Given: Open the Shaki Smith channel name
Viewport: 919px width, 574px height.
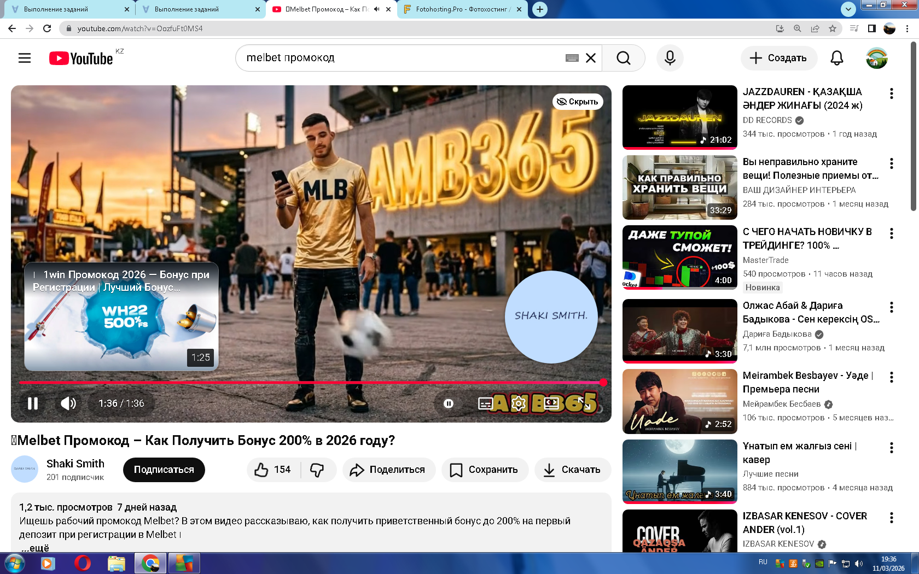Looking at the screenshot, I should coord(75,464).
